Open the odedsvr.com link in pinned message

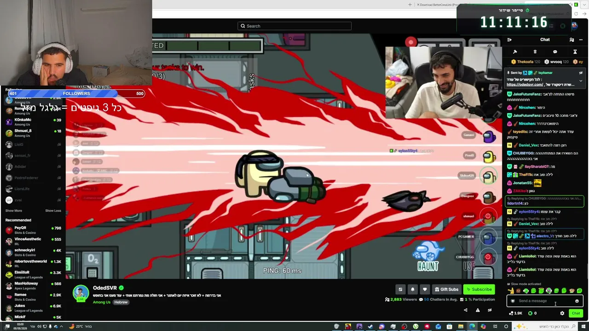pyautogui.click(x=525, y=85)
